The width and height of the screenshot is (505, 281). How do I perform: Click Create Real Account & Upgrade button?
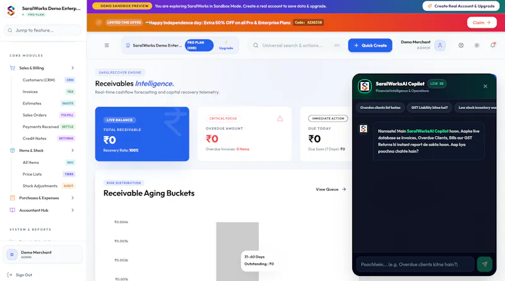[461, 6]
